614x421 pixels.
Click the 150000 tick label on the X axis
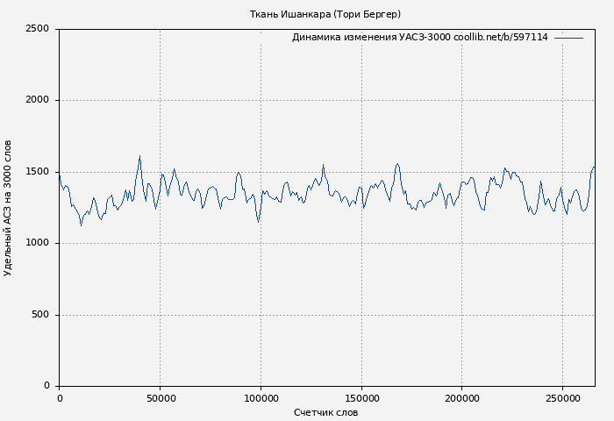pos(361,398)
